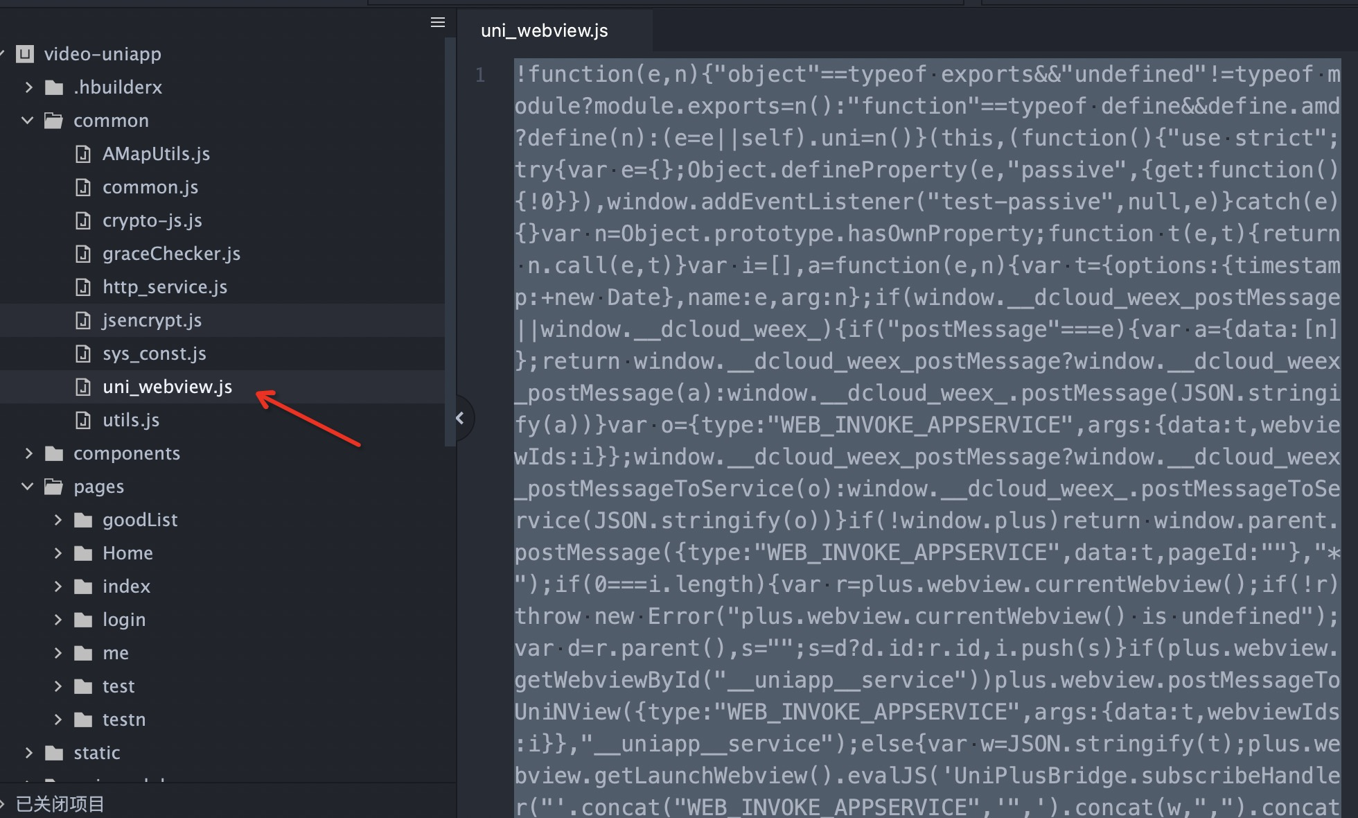Collapse the sidebar with the left chevron handle

coord(460,418)
